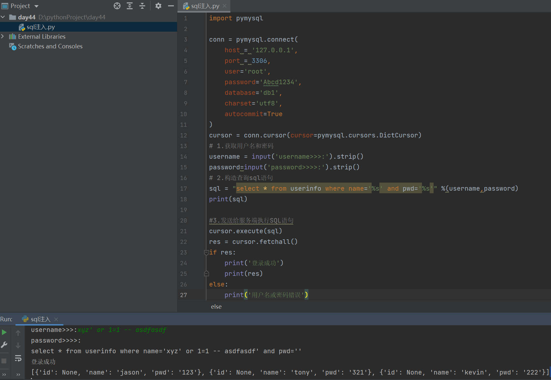This screenshot has width=551, height=380.
Task: Click the locate file crosshair icon
Action: coord(117,6)
